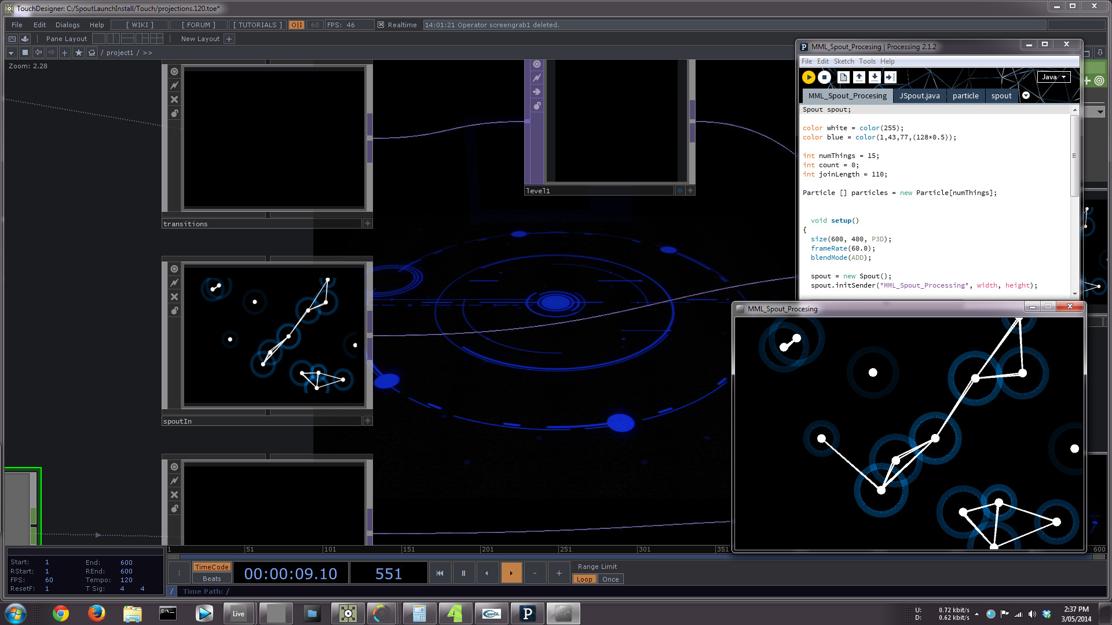The image size is (1112, 625).
Task: Select the top-bottom split pane layout
Action: [x=127, y=39]
